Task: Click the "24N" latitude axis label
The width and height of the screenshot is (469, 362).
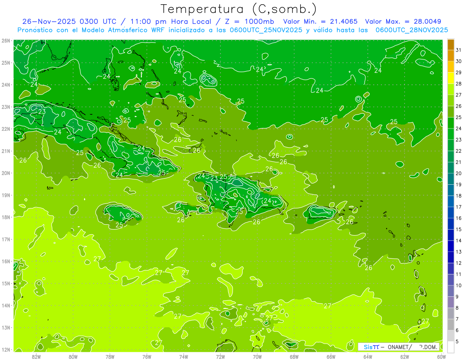Action: [x=5, y=85]
